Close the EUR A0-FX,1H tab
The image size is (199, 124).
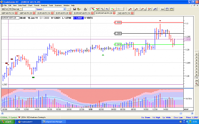click(52, 13)
